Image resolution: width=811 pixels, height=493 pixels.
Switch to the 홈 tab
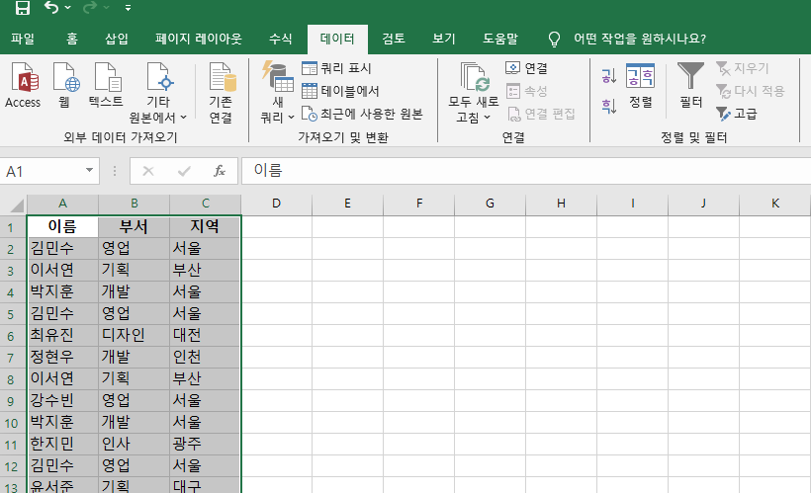pos(72,39)
